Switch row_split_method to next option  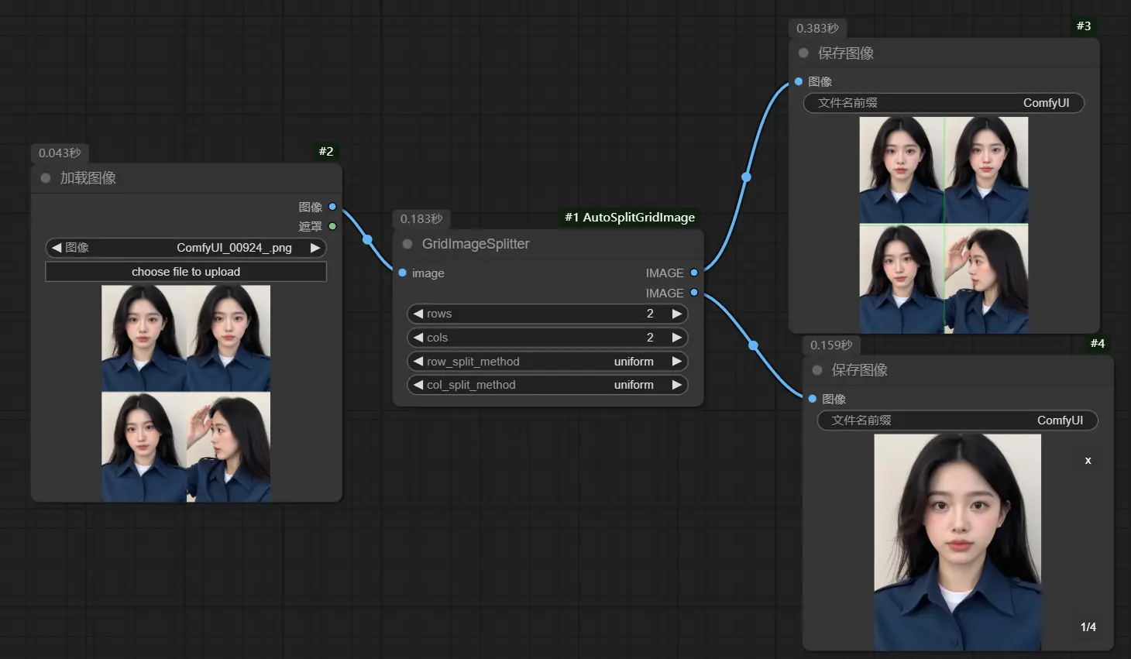(x=677, y=362)
